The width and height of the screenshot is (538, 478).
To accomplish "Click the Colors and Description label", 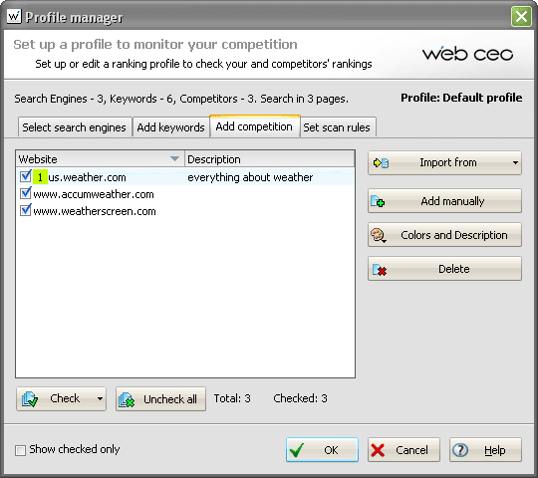I will click(454, 235).
